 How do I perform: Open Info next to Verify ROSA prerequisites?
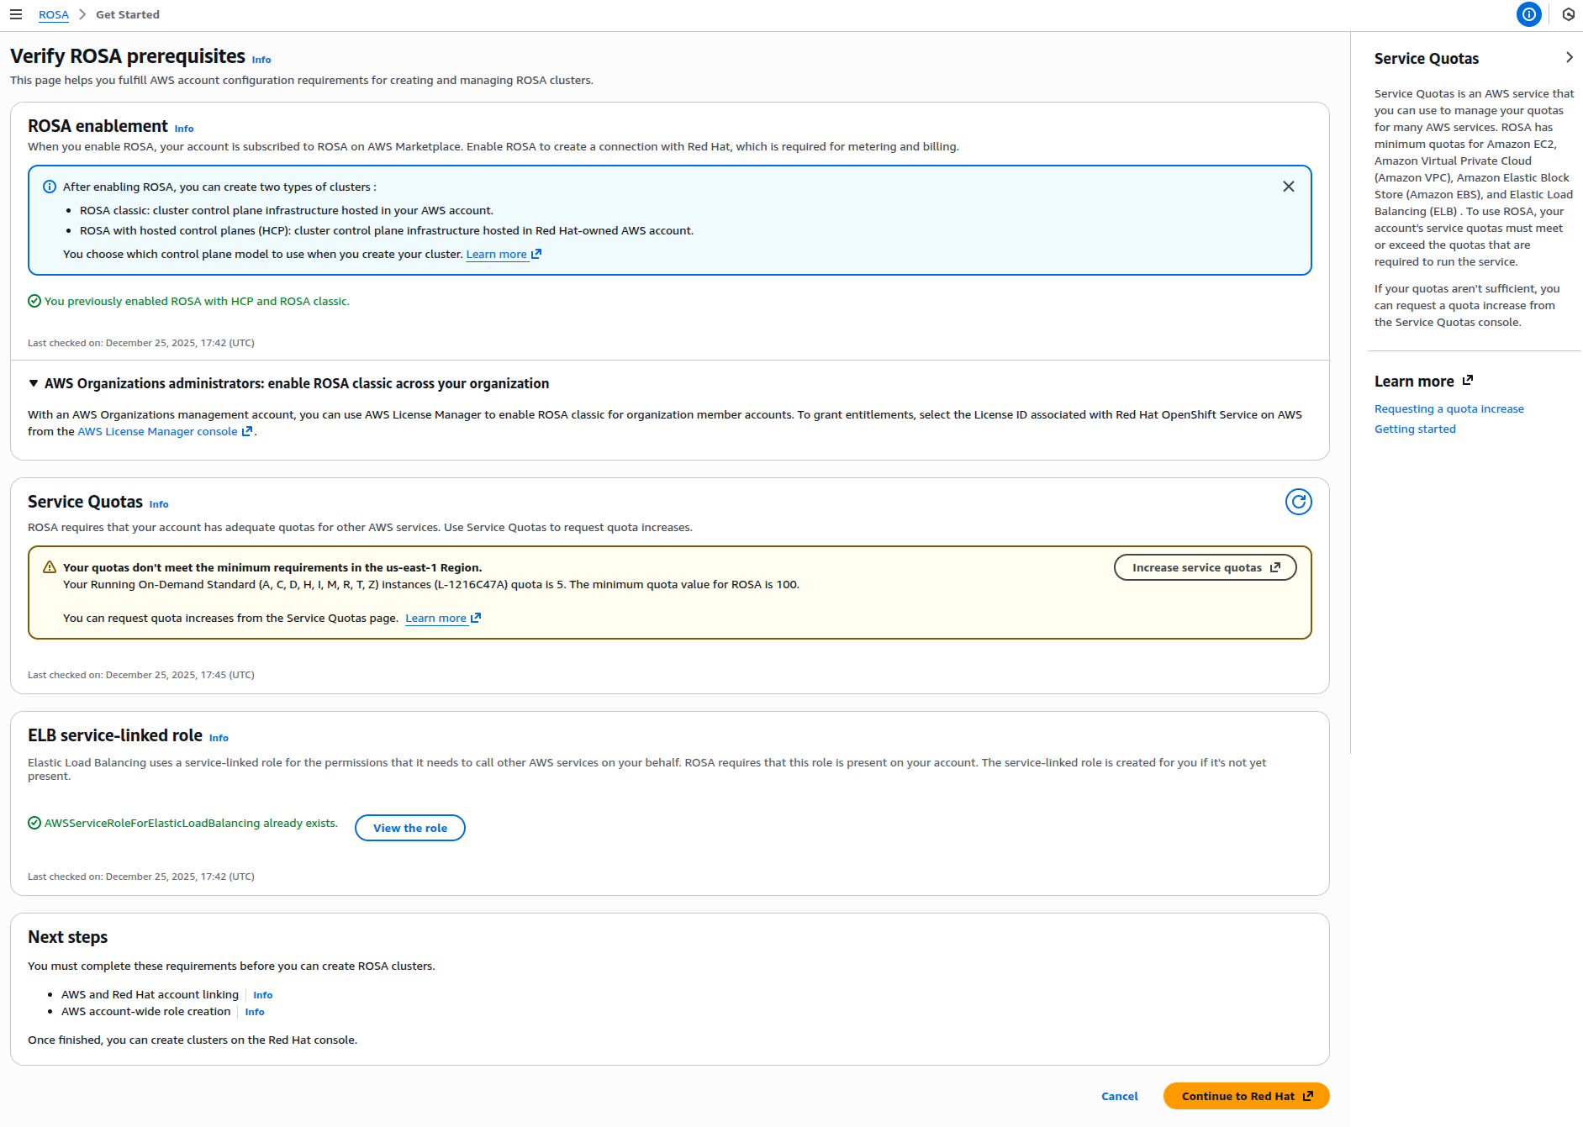[x=261, y=60]
